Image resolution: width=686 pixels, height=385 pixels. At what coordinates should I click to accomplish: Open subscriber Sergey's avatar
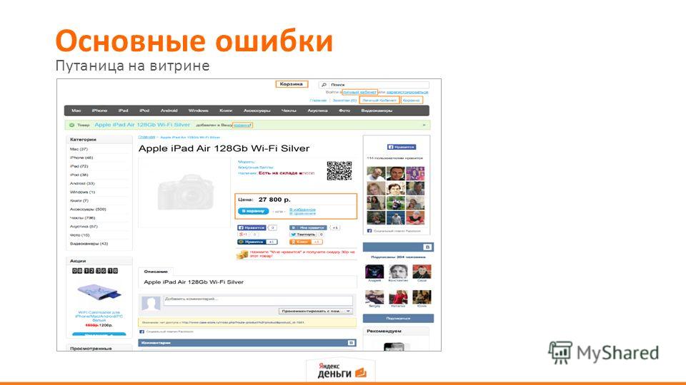(x=374, y=297)
